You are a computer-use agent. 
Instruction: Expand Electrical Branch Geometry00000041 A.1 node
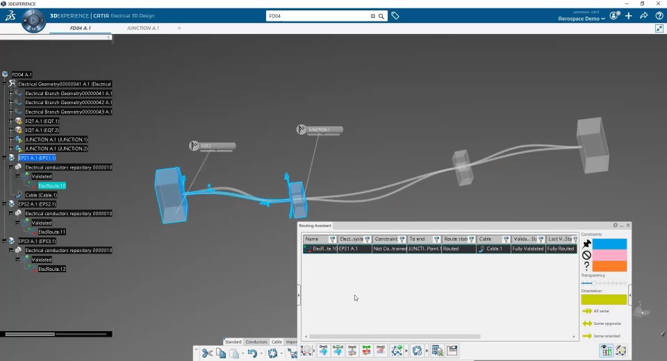pos(11,93)
